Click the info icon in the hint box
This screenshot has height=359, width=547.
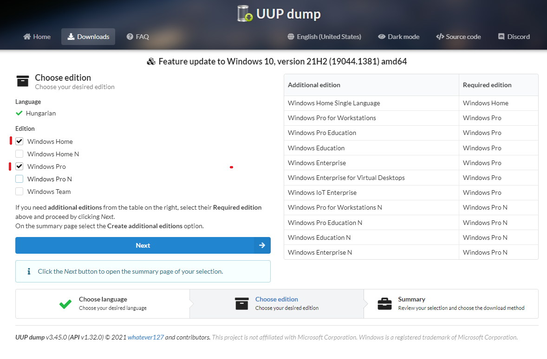29,271
